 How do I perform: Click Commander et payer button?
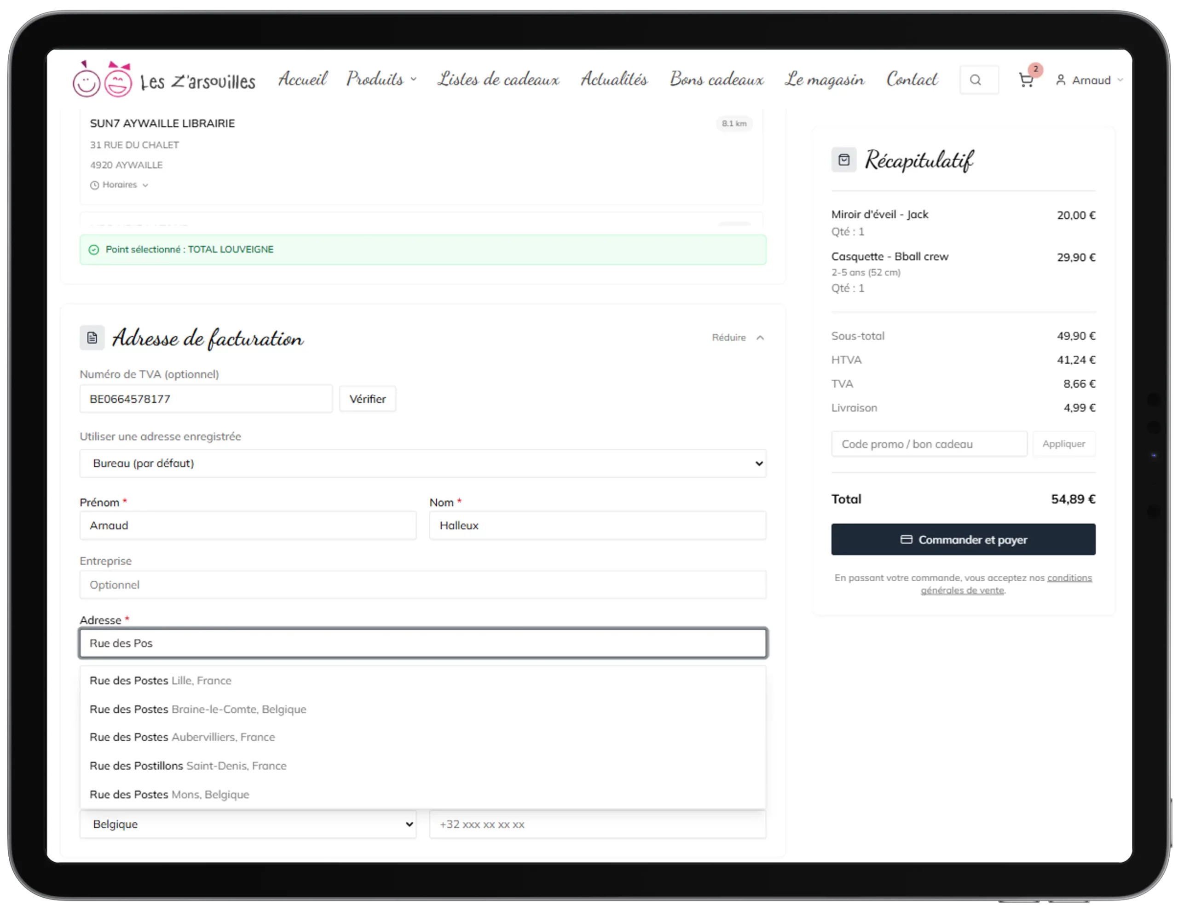(x=963, y=539)
